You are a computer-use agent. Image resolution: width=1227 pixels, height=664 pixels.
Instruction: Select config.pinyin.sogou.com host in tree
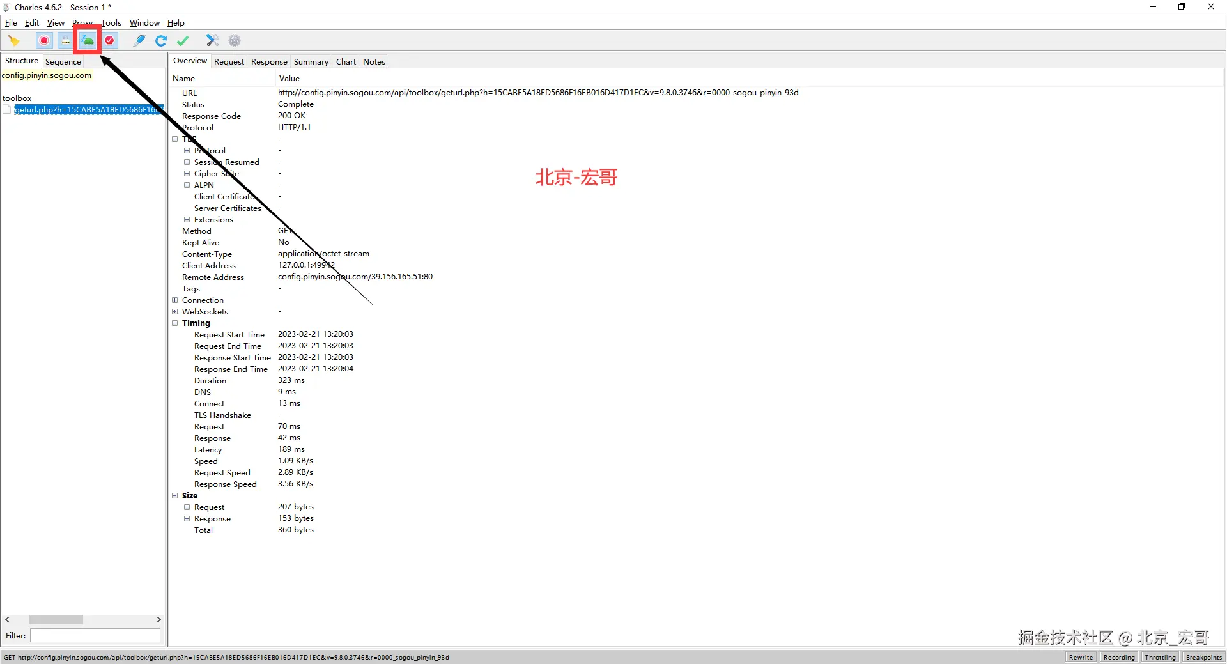[47, 75]
